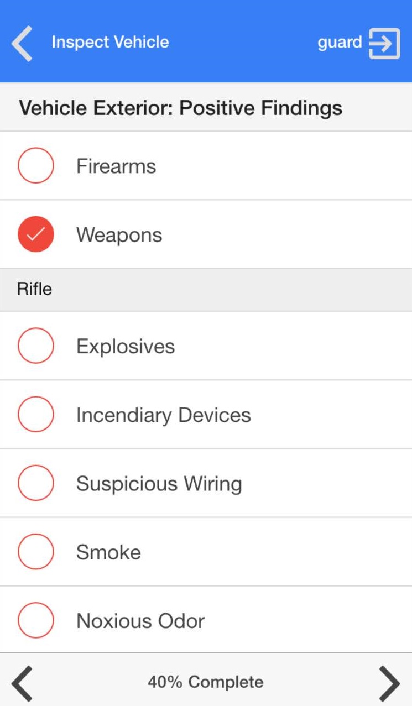
Task: Tap the back arrow in the header
Action: tap(22, 43)
